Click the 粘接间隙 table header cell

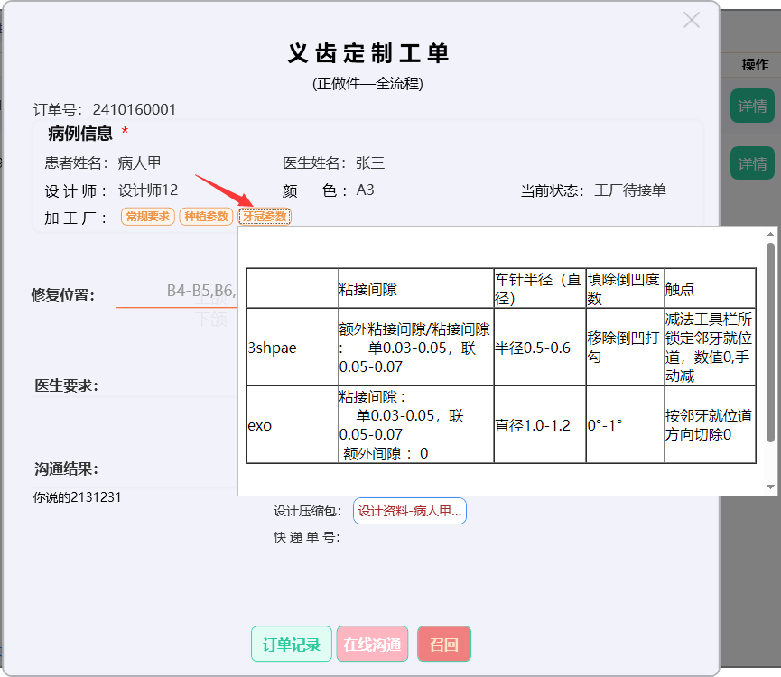click(414, 288)
